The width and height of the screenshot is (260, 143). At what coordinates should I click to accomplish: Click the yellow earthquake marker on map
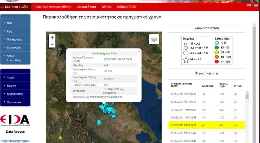coord(60,138)
